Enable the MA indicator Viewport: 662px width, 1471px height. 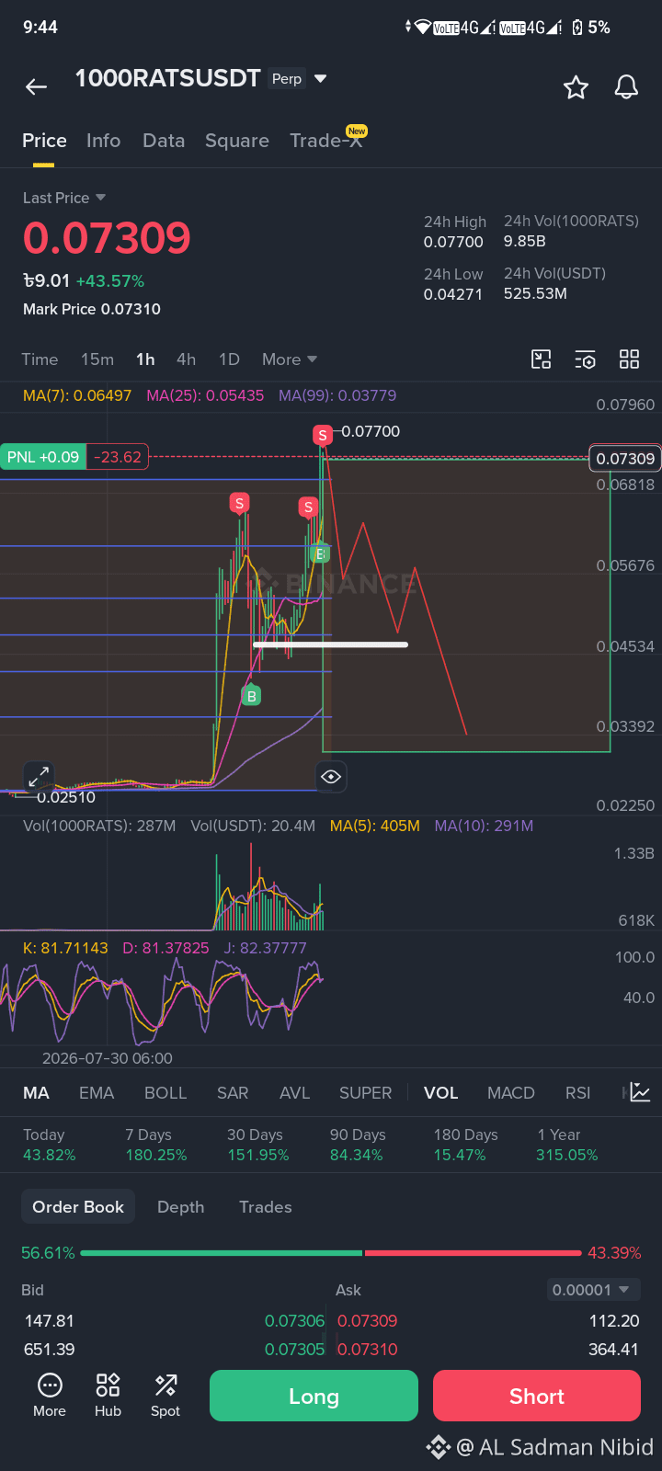point(36,1093)
